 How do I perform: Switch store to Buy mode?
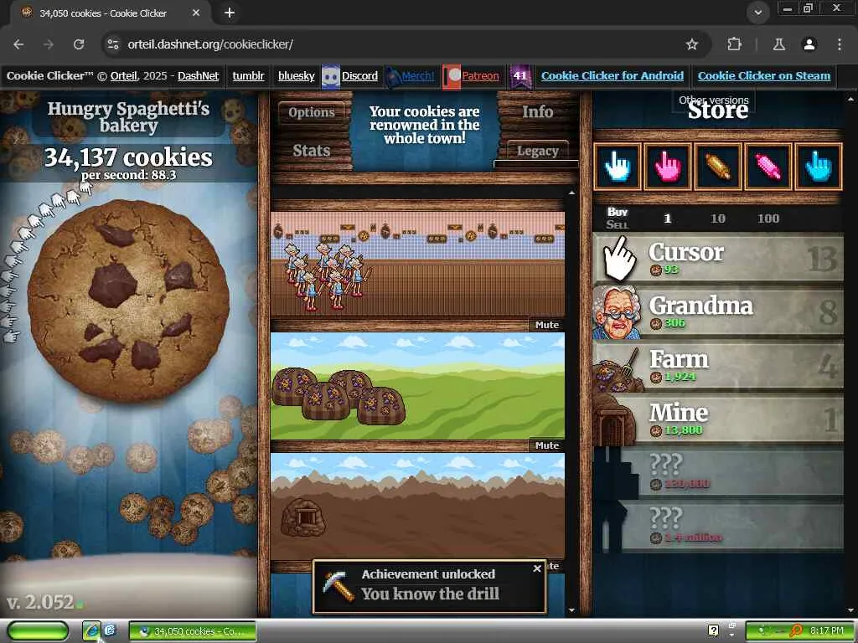[x=618, y=212]
